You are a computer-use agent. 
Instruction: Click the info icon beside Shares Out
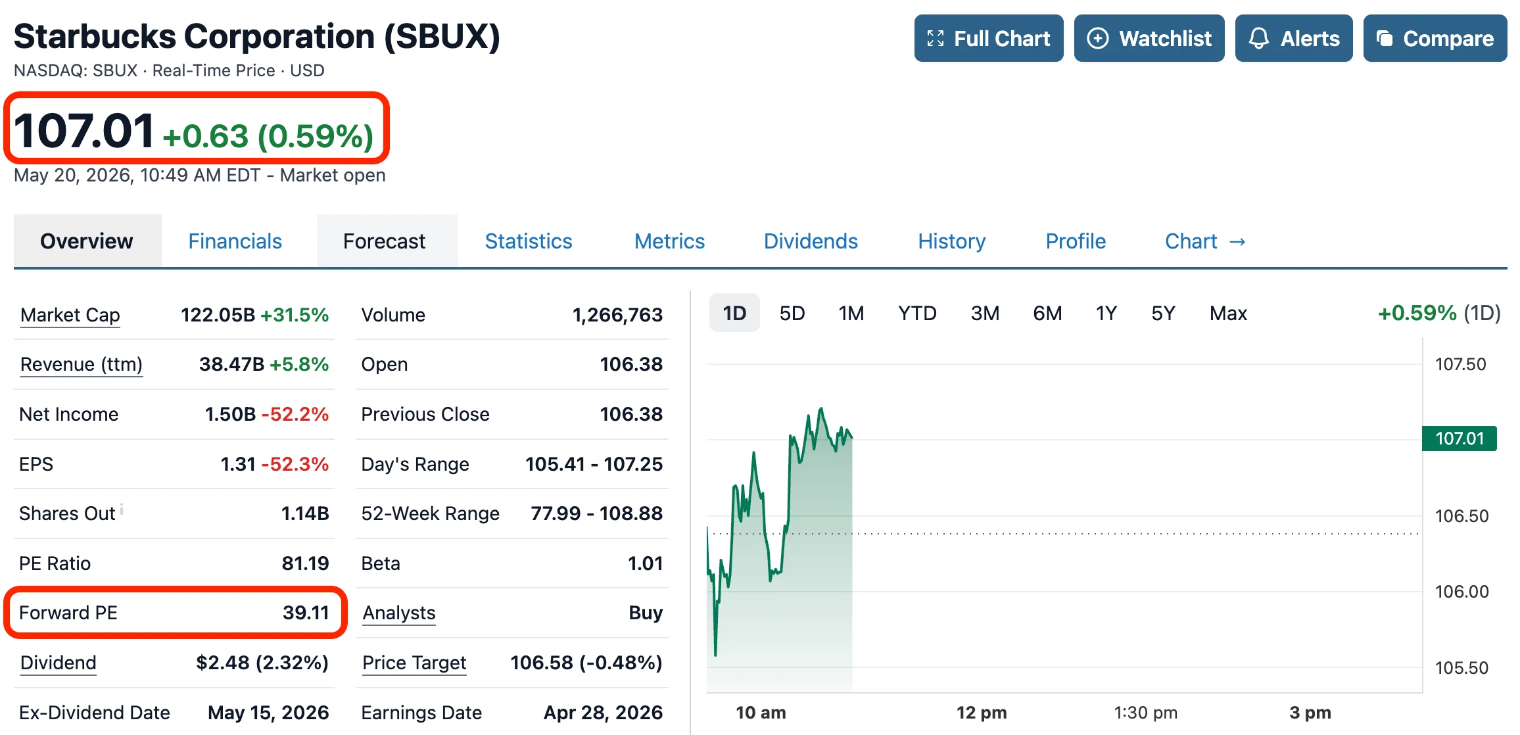[x=122, y=510]
